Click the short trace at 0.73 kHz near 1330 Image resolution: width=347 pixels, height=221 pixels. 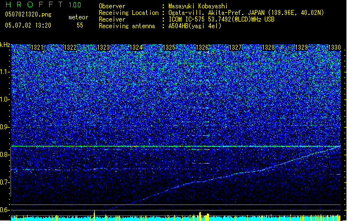(x=335, y=175)
